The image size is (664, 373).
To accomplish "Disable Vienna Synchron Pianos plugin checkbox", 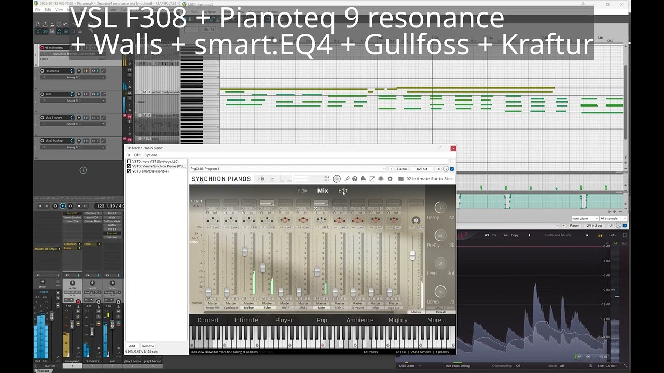I will [x=129, y=166].
